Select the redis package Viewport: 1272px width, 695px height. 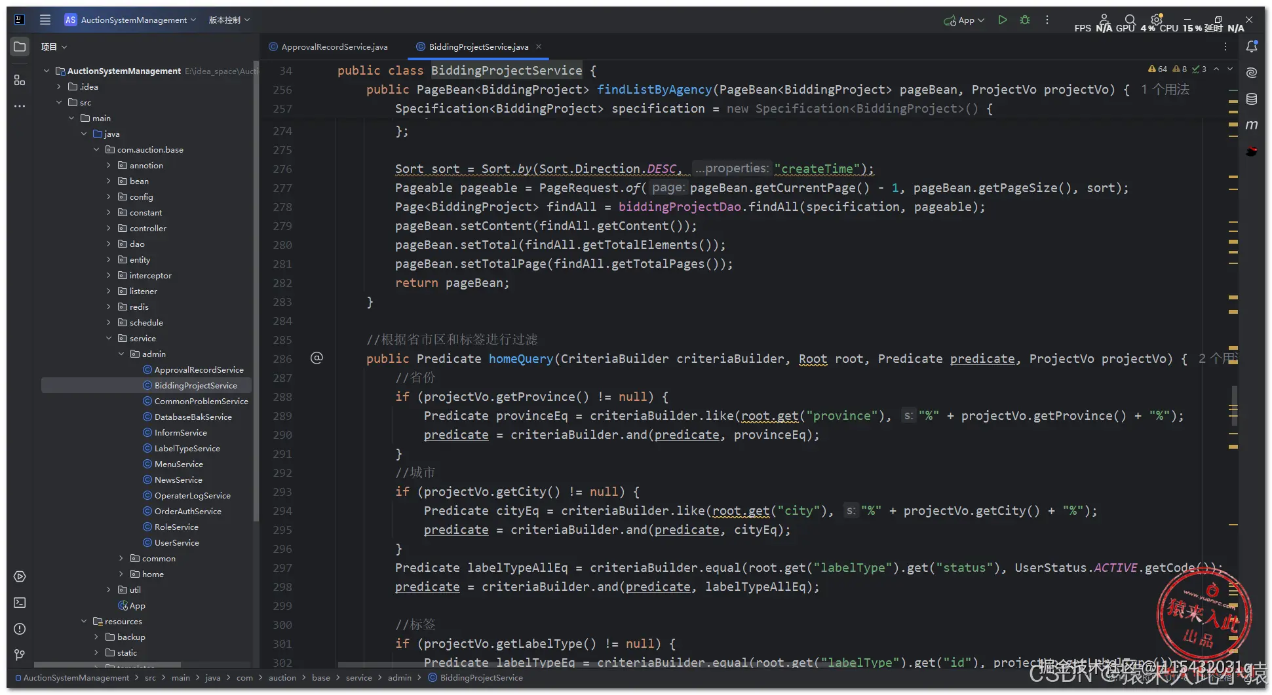pyautogui.click(x=138, y=307)
